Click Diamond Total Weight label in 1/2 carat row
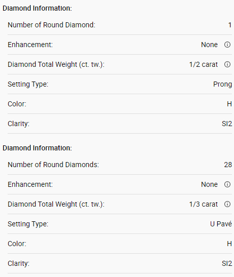The height and width of the screenshot is (277, 234). coord(56,64)
